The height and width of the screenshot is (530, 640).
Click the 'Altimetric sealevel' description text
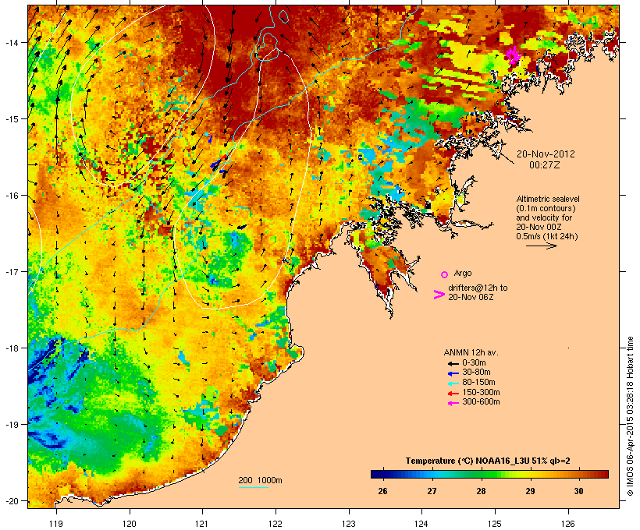548,199
